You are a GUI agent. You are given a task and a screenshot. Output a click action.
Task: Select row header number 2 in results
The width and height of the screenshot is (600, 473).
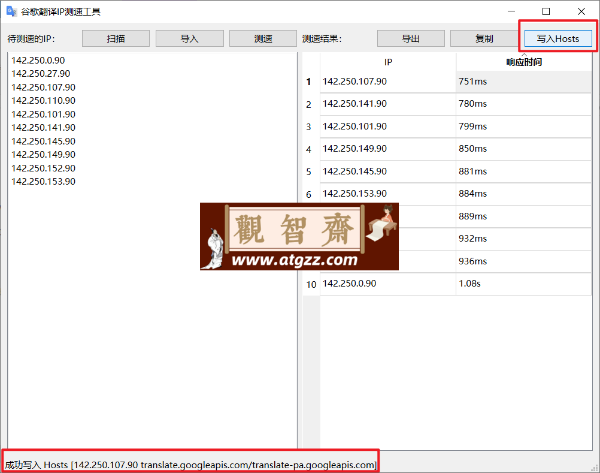tap(311, 104)
